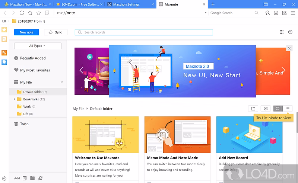This screenshot has height=183, width=298.
Task: Click the Search records field
Action: pyautogui.click(x=144, y=32)
